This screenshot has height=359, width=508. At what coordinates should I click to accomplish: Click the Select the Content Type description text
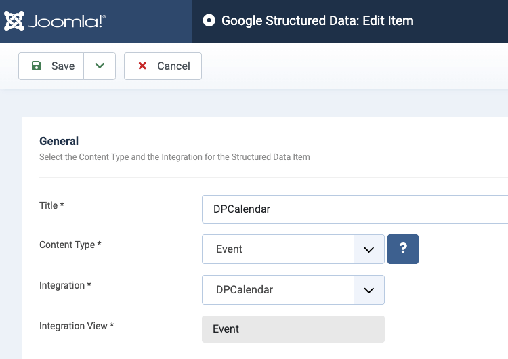[x=175, y=157]
